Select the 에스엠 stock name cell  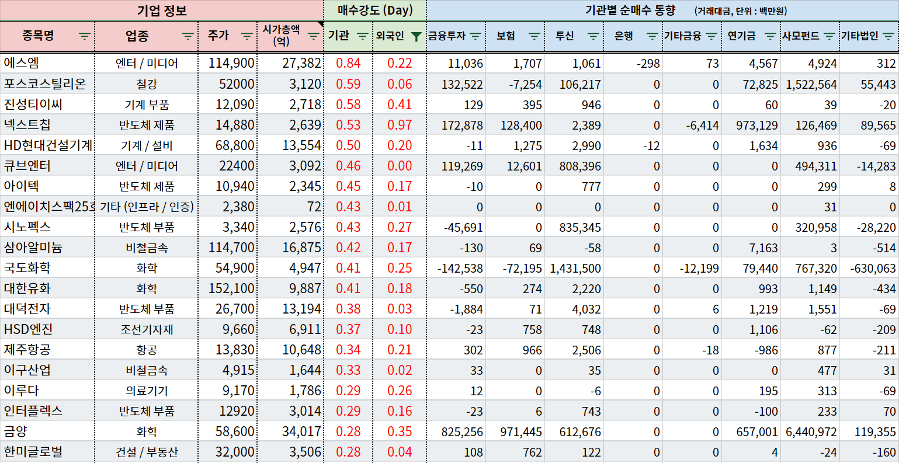tap(47, 63)
